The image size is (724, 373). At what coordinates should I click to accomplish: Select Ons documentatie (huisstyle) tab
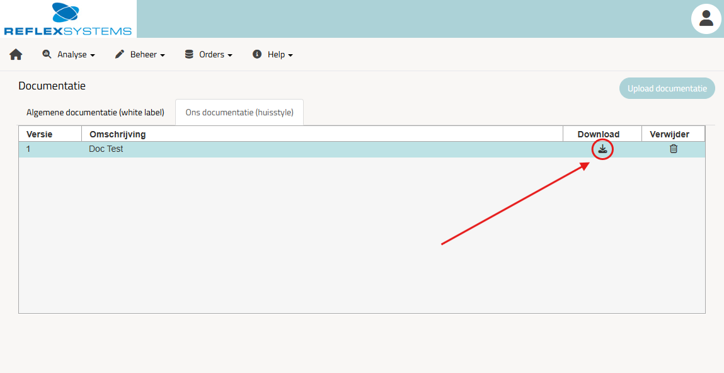(239, 112)
